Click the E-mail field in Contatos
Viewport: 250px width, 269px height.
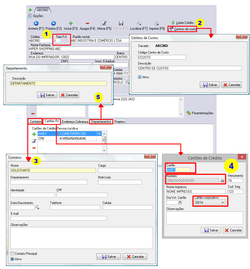59,218
